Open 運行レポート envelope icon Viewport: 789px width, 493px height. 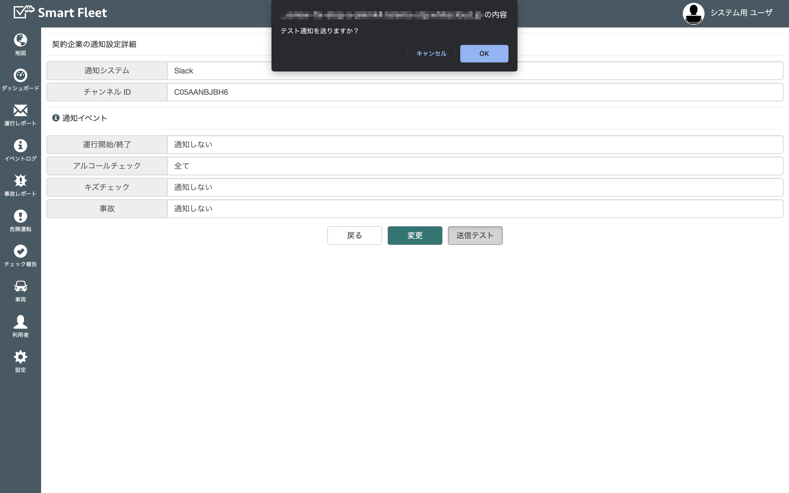20,111
